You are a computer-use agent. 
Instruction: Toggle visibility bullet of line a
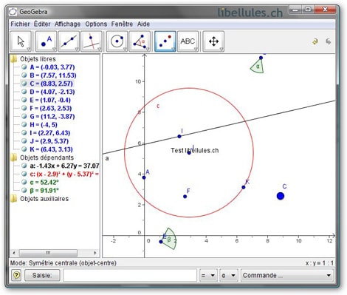point(24,166)
